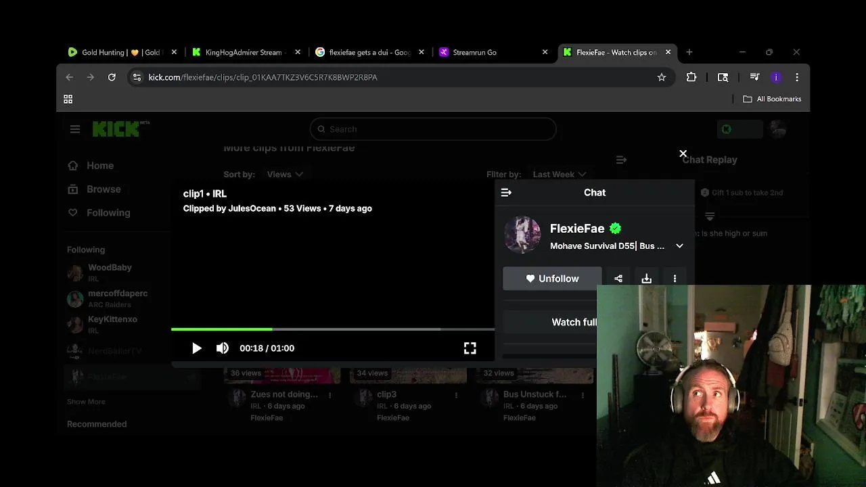Go forward in browser
The image size is (866, 487).
coord(90,78)
